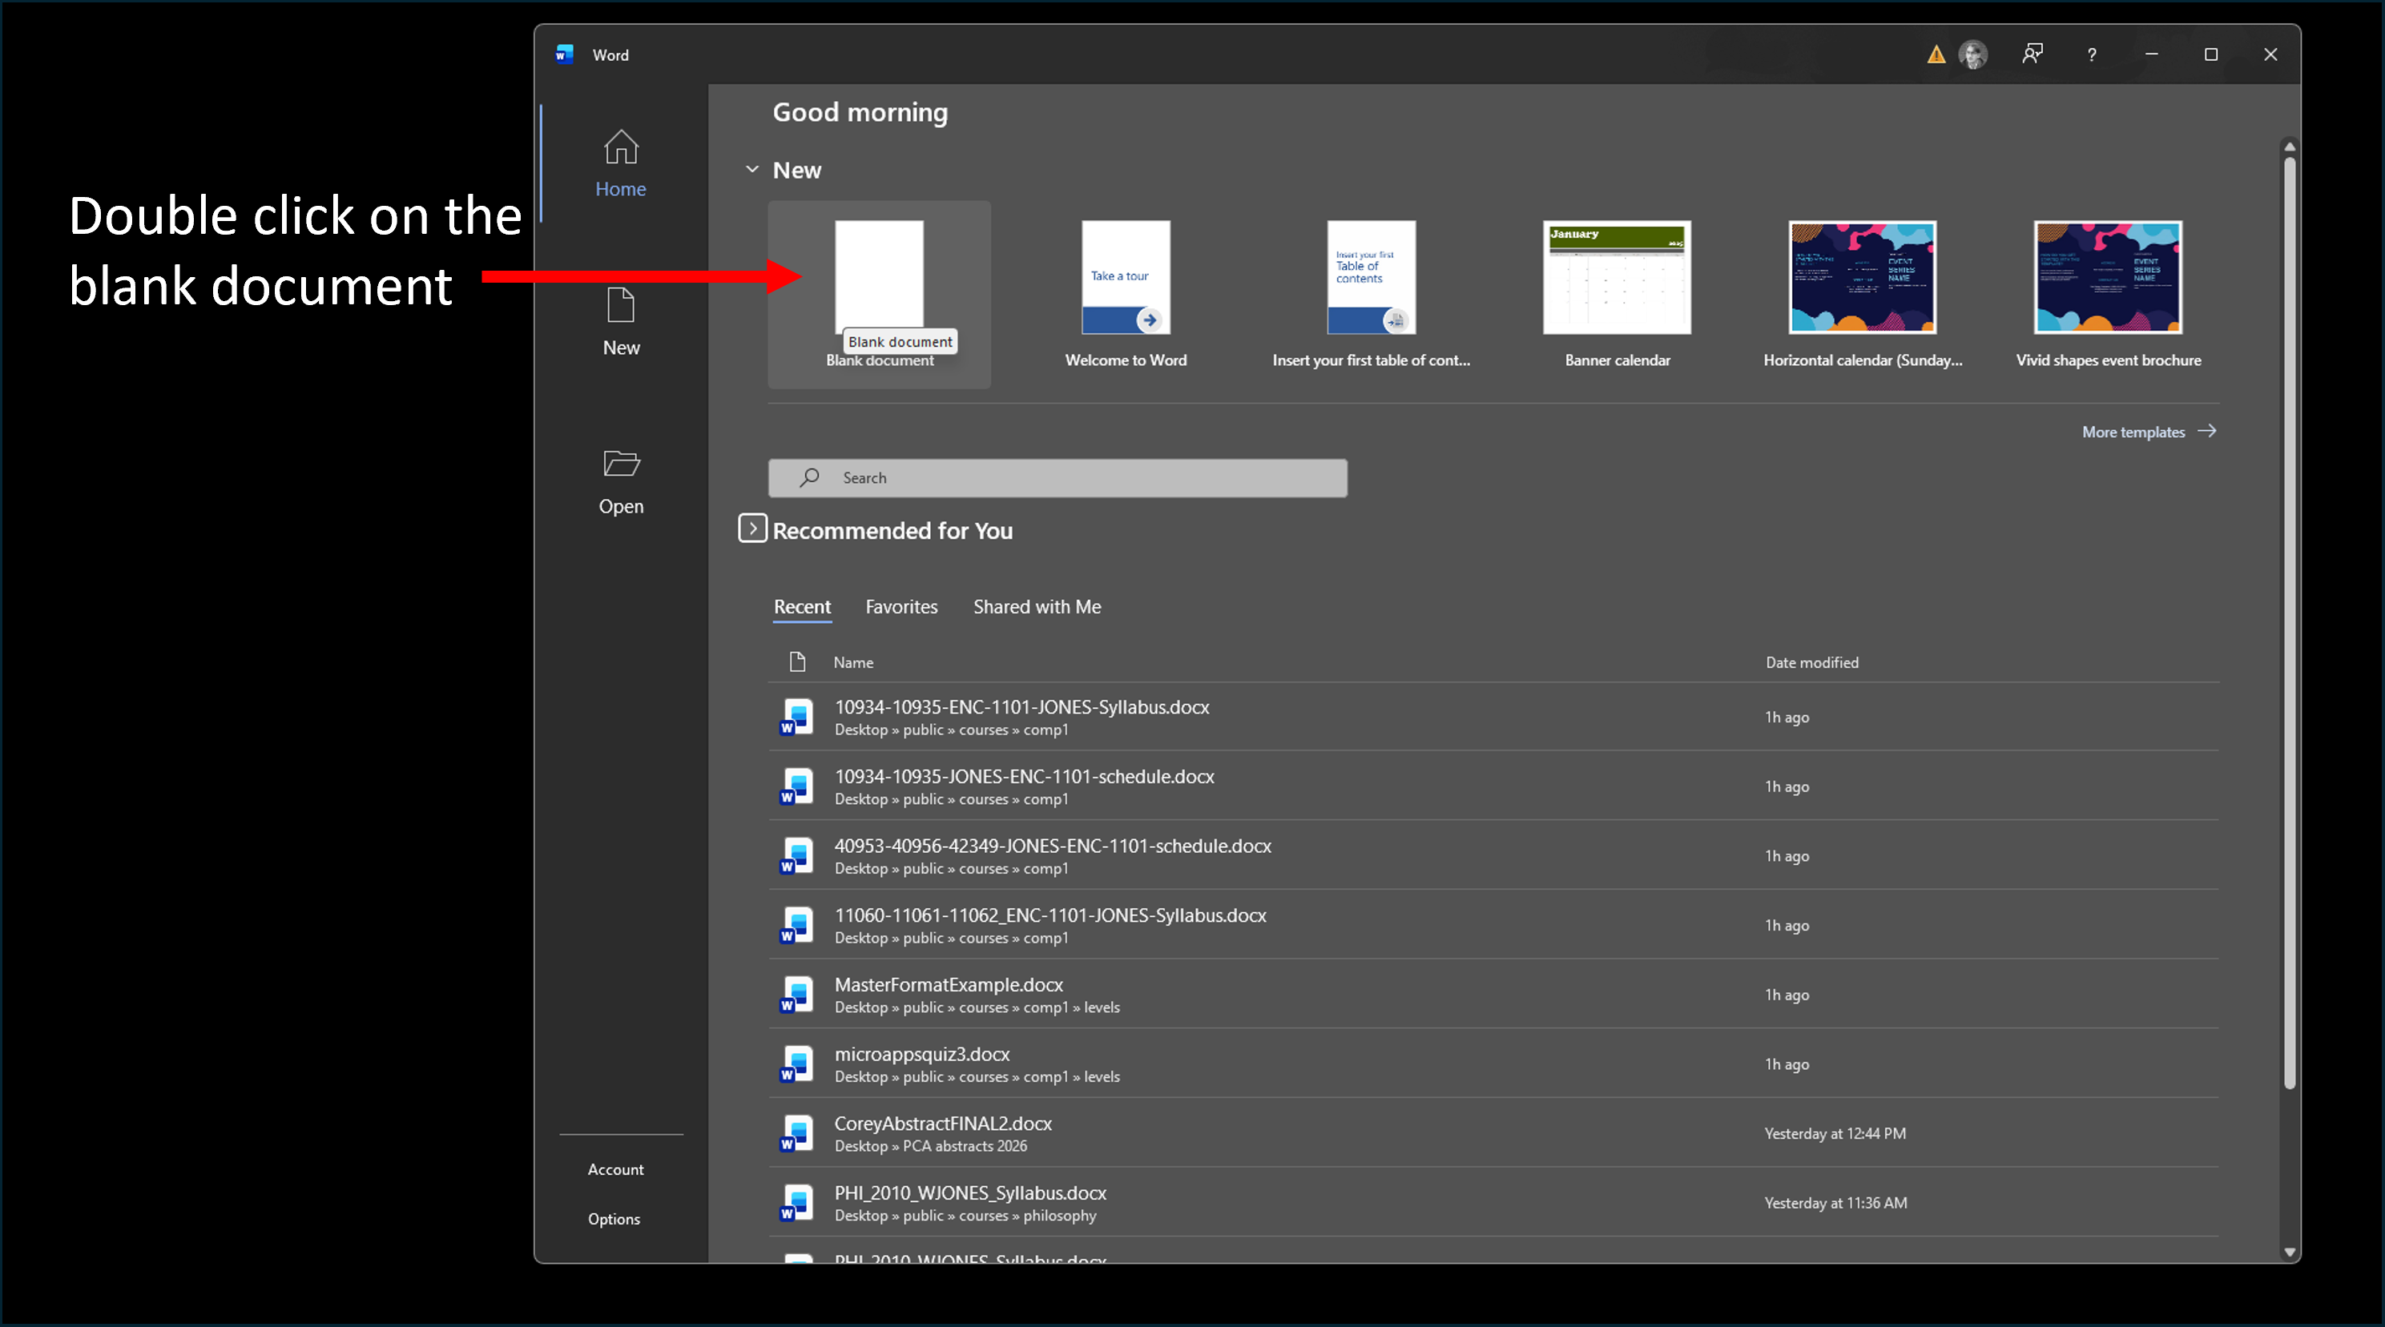Switch to the Favorites tab
The width and height of the screenshot is (2385, 1327).
pyautogui.click(x=900, y=607)
